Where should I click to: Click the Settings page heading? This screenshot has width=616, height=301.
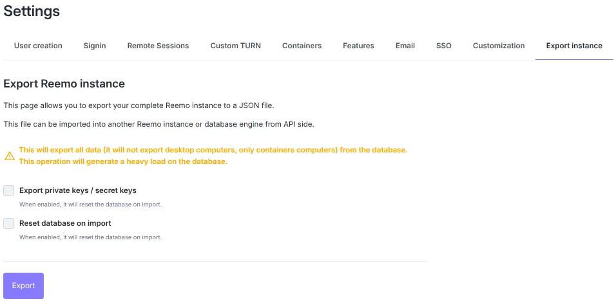32,11
